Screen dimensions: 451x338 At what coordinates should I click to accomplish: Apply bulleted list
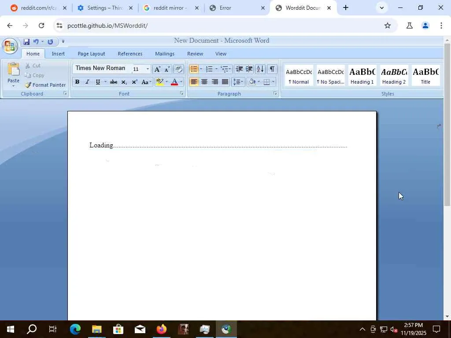point(194,69)
